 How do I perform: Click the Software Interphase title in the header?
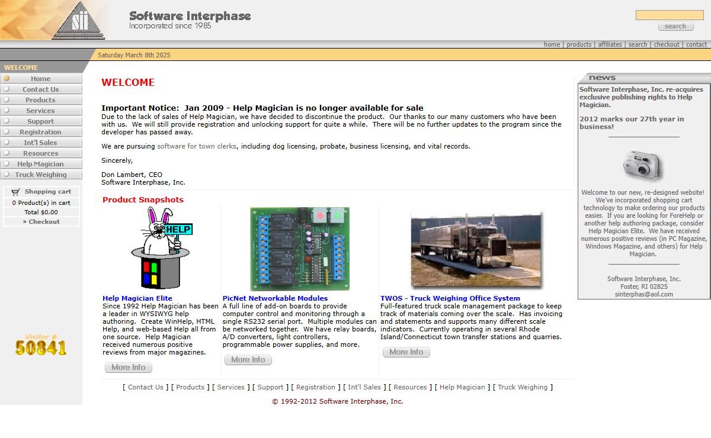tap(190, 16)
